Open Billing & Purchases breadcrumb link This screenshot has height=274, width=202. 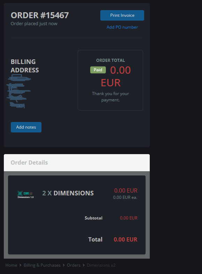point(42,265)
